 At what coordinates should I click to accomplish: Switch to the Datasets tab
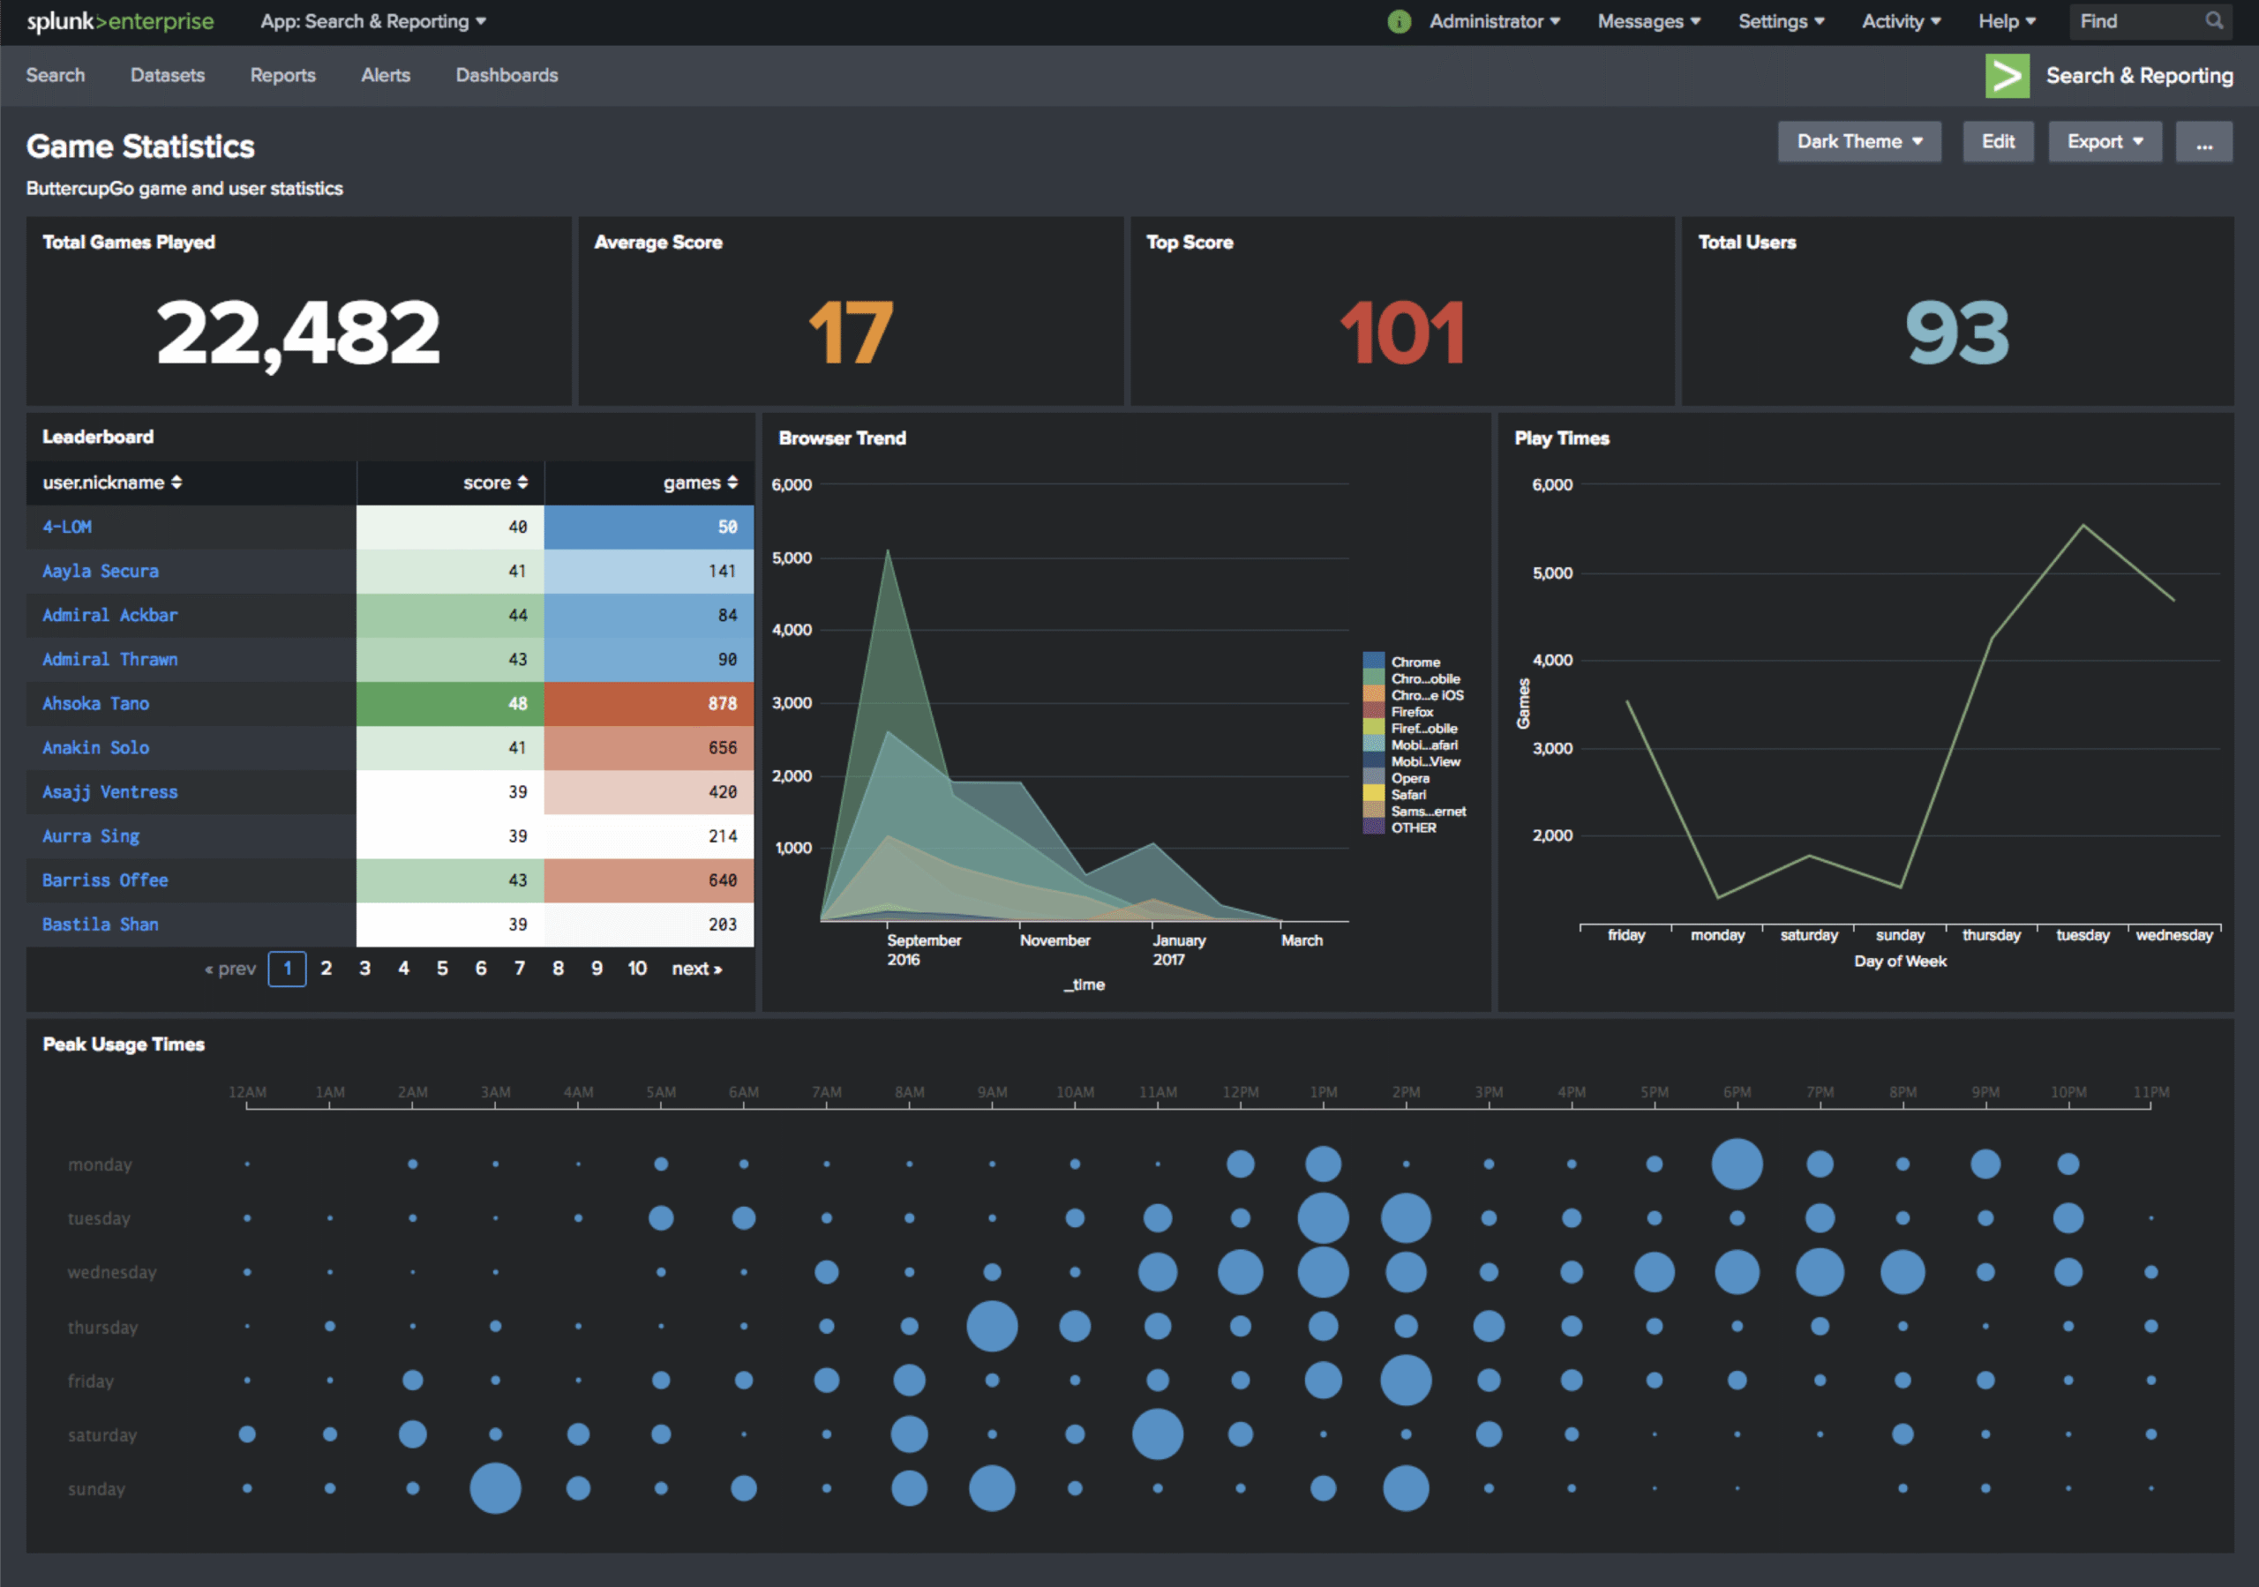168,75
